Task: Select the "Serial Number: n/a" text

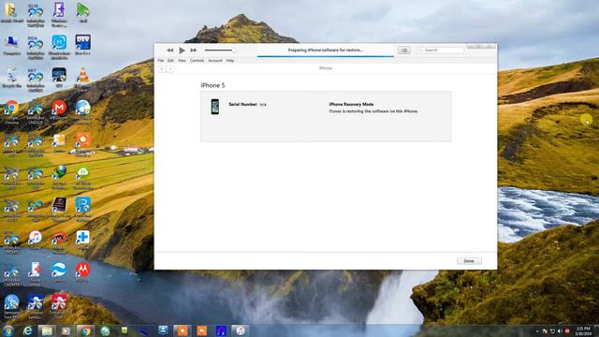Action: 247,104
